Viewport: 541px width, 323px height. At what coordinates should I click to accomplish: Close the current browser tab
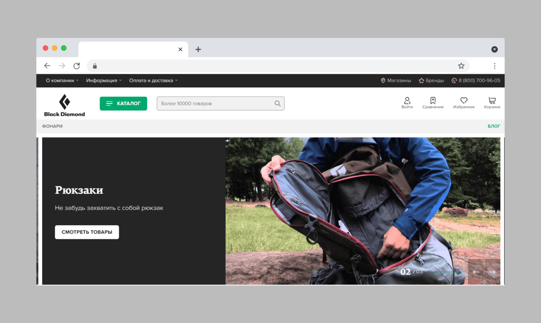(180, 49)
